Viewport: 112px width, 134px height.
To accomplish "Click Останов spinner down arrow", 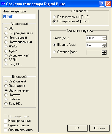I will click(x=104, y=53).
